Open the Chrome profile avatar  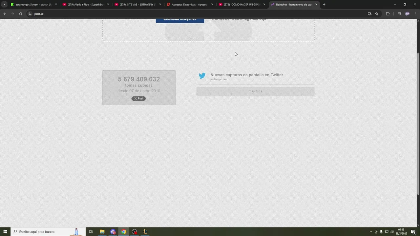pyautogui.click(x=407, y=14)
